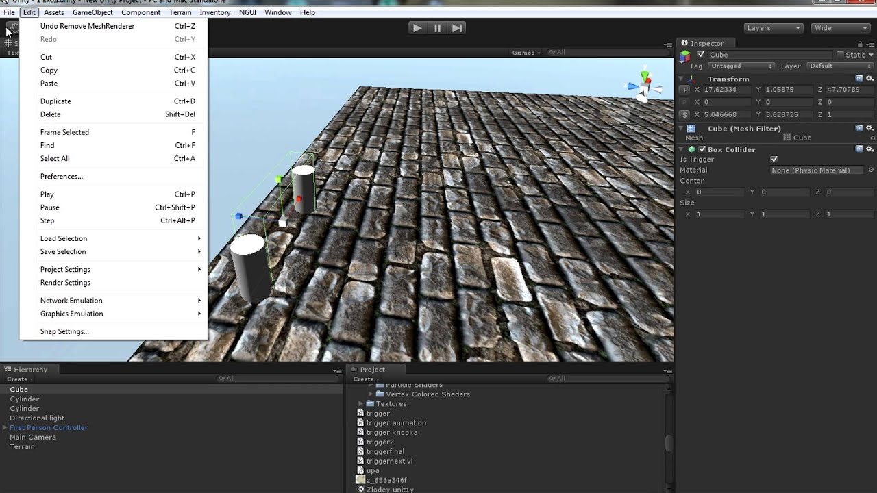The width and height of the screenshot is (877, 493).
Task: Open the Layers dropdown
Action: click(773, 28)
